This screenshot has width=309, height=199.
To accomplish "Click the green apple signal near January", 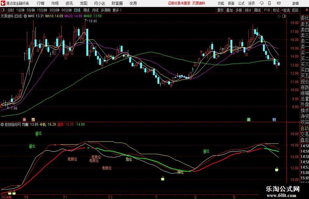I will pos(163,178).
